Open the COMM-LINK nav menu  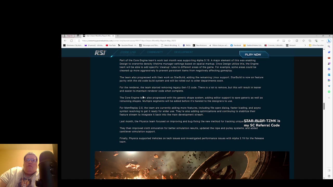pyautogui.click(x=128, y=52)
